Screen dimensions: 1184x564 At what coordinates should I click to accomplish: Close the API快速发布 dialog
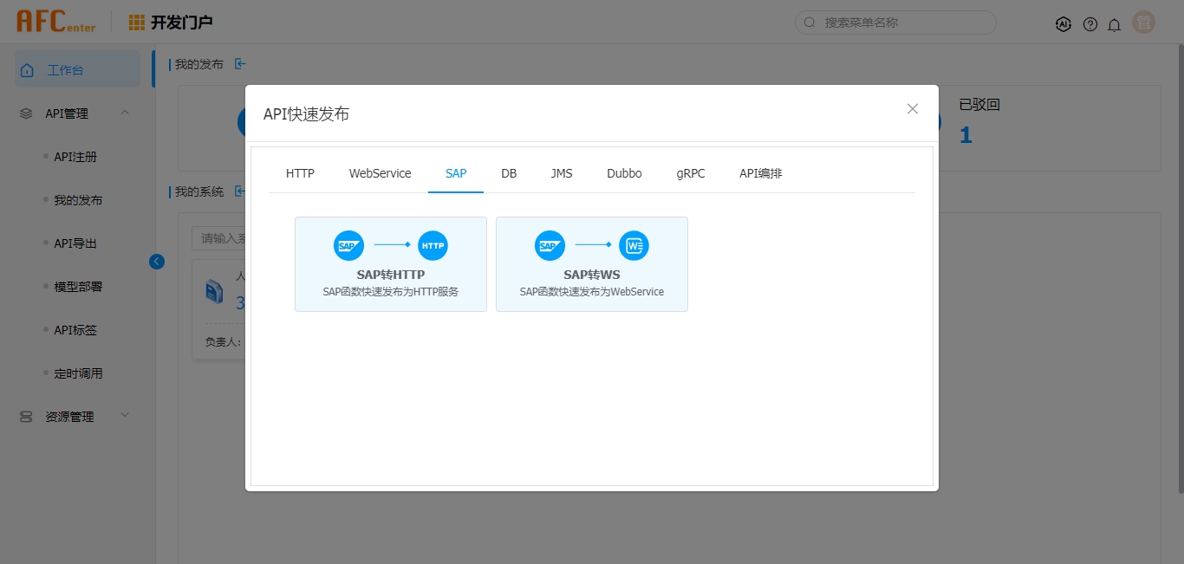pyautogui.click(x=912, y=108)
